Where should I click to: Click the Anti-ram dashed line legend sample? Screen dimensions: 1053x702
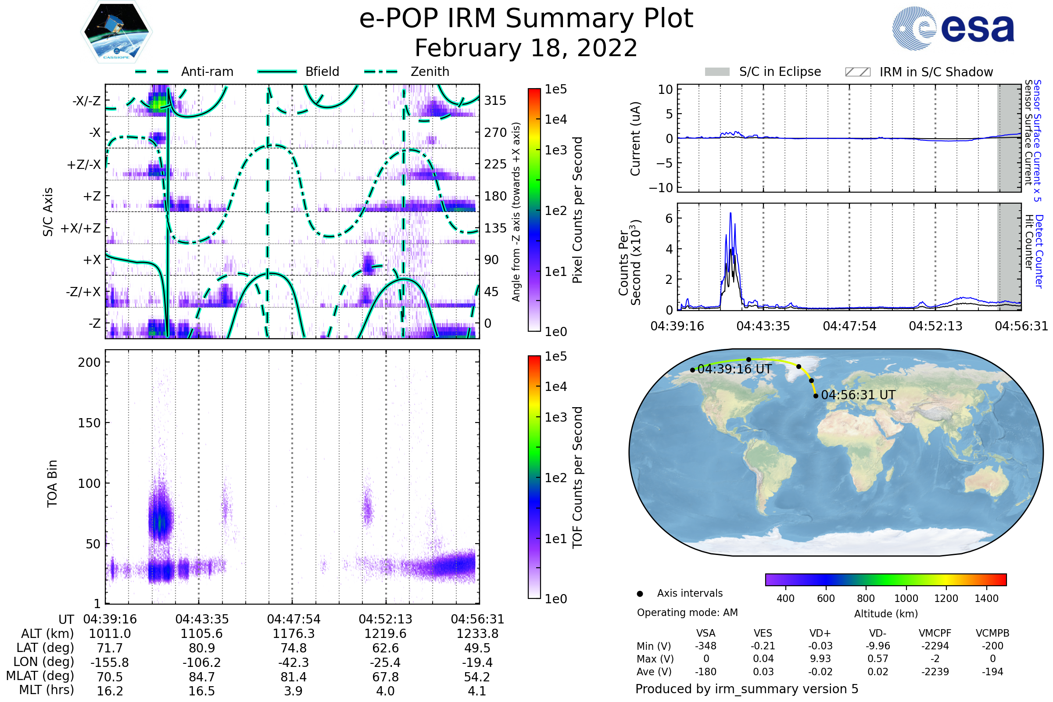point(151,72)
